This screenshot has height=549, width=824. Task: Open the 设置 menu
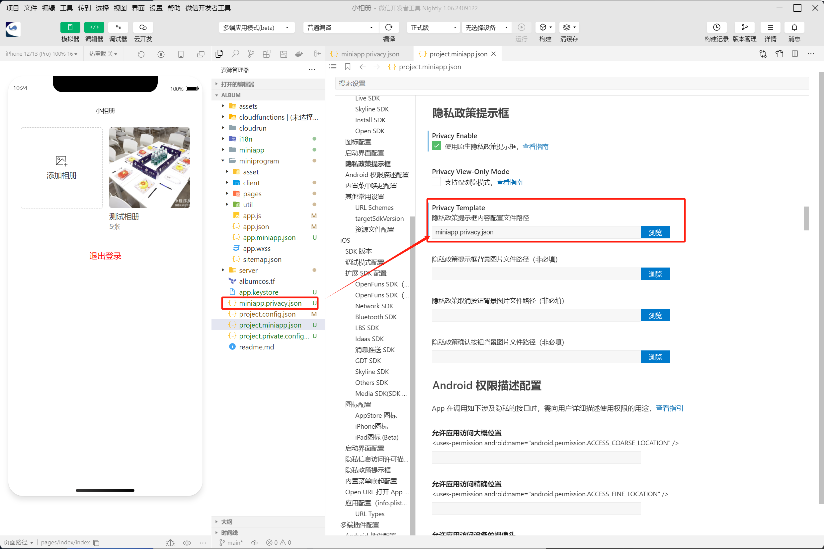click(x=156, y=8)
